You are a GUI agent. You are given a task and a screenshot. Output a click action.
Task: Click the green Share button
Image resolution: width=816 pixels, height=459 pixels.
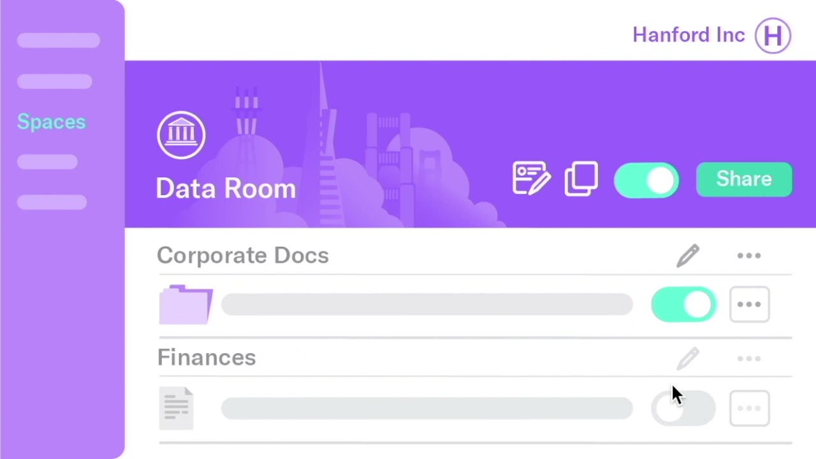tap(744, 179)
